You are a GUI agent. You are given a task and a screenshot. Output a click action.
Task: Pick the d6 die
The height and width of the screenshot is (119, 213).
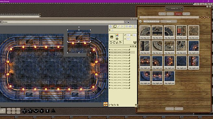47,111
